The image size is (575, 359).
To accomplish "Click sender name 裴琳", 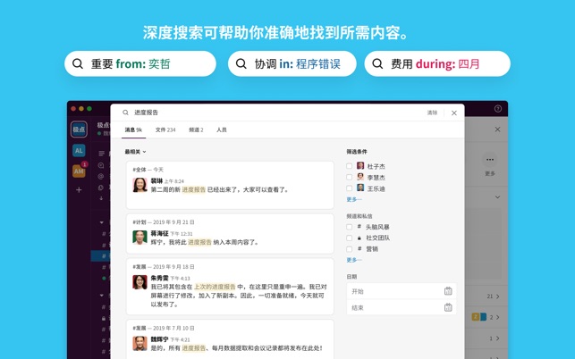I will [x=156, y=181].
